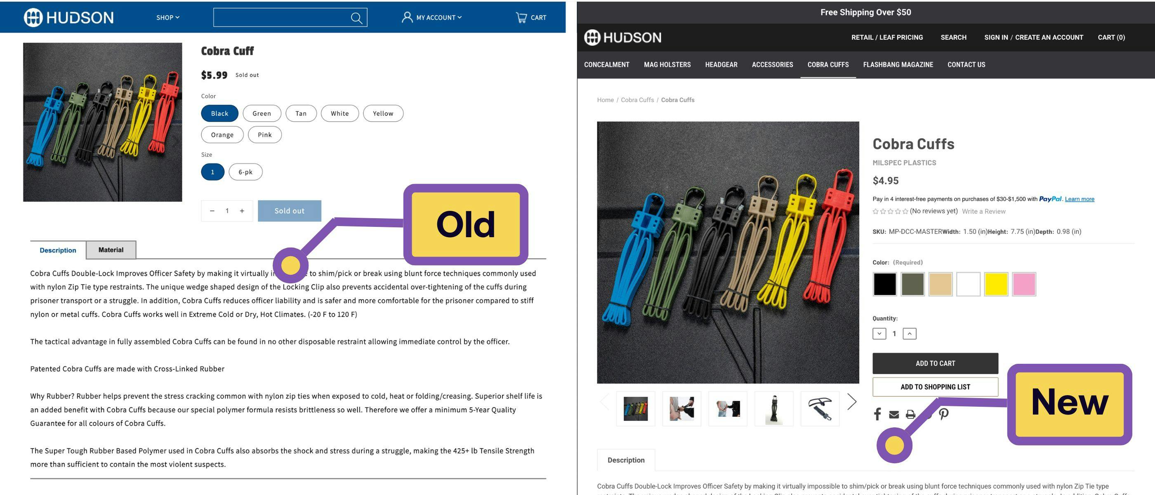
Task: Choose the yellow color swatch
Action: pos(996,284)
